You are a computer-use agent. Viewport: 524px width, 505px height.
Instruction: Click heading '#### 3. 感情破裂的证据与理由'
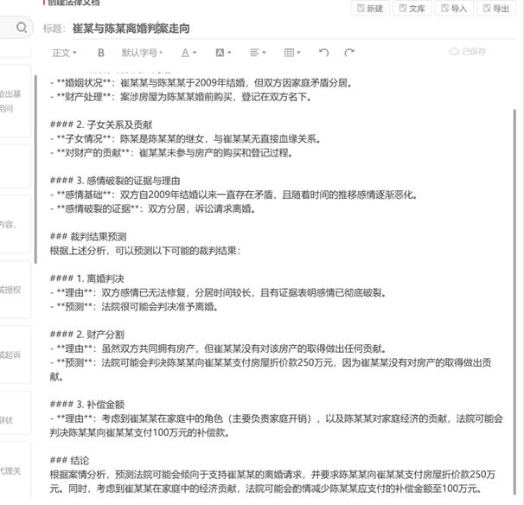tap(115, 181)
